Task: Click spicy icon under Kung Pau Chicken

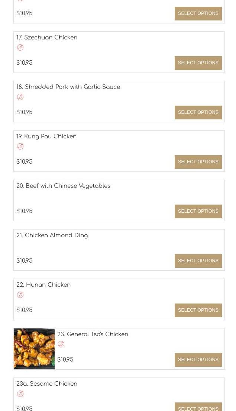Action: click(x=20, y=147)
